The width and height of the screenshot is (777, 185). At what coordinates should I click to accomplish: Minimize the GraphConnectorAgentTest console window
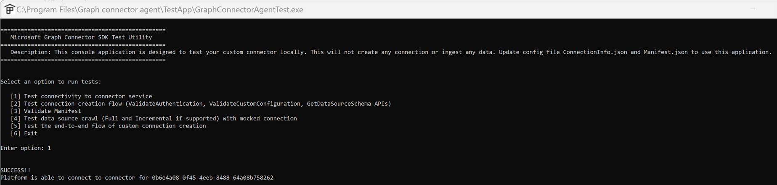tap(753, 9)
